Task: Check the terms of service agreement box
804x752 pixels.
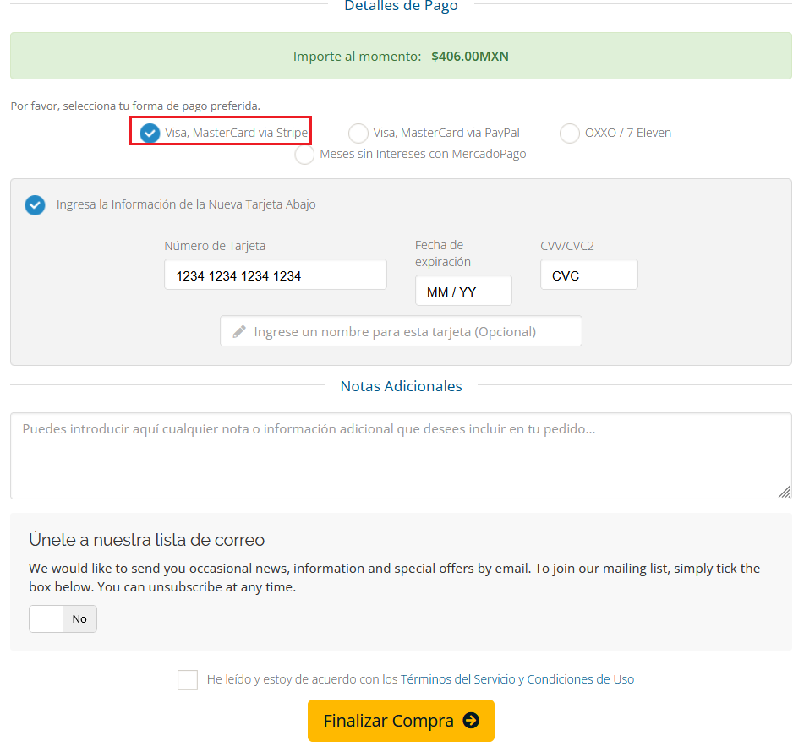Action: point(188,680)
